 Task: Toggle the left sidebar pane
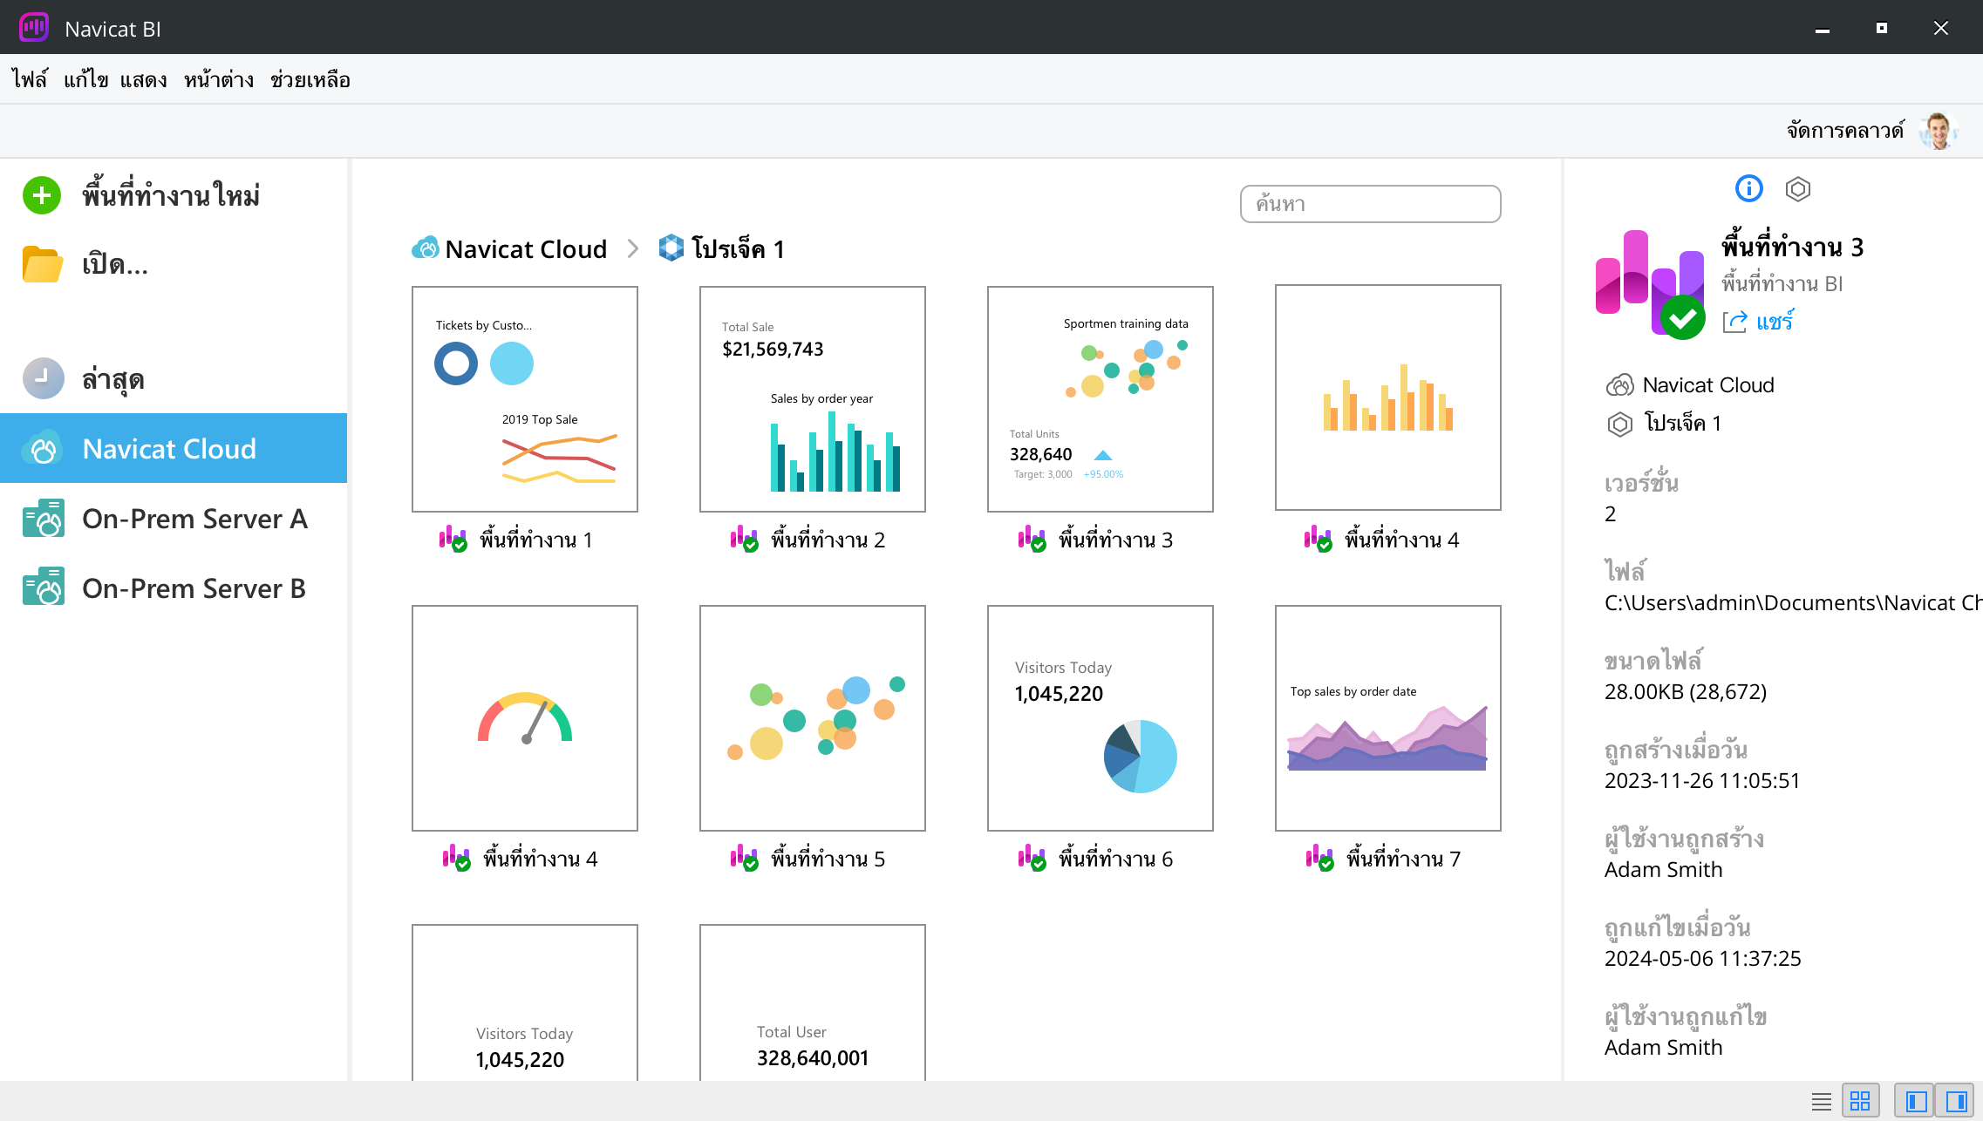coord(1916,1101)
